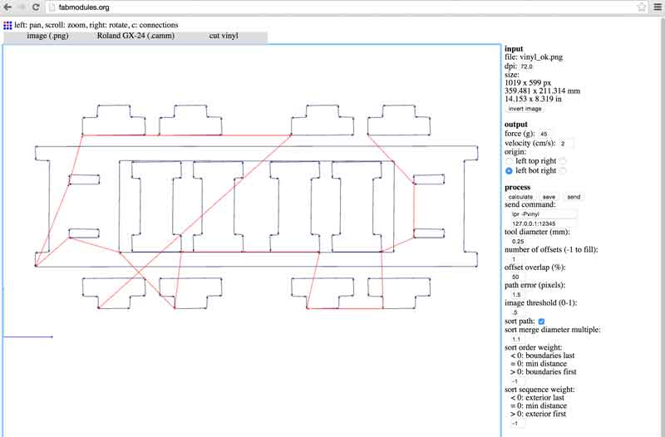
Task: Reload the fabmodules.org page
Action: click(x=36, y=7)
